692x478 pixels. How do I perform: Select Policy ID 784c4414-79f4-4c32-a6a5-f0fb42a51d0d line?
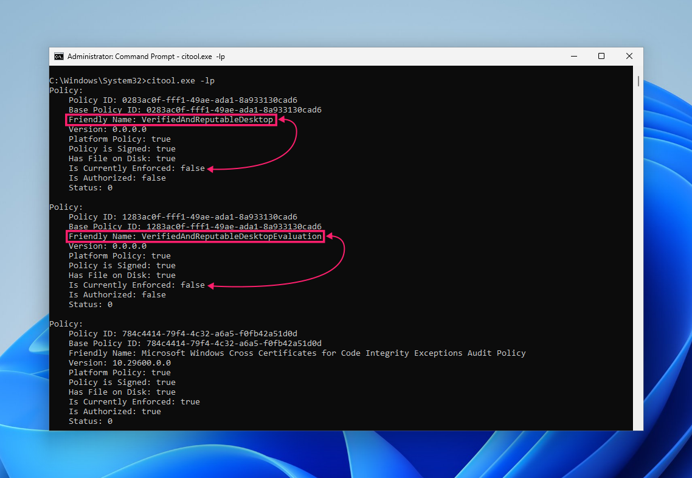coord(182,334)
